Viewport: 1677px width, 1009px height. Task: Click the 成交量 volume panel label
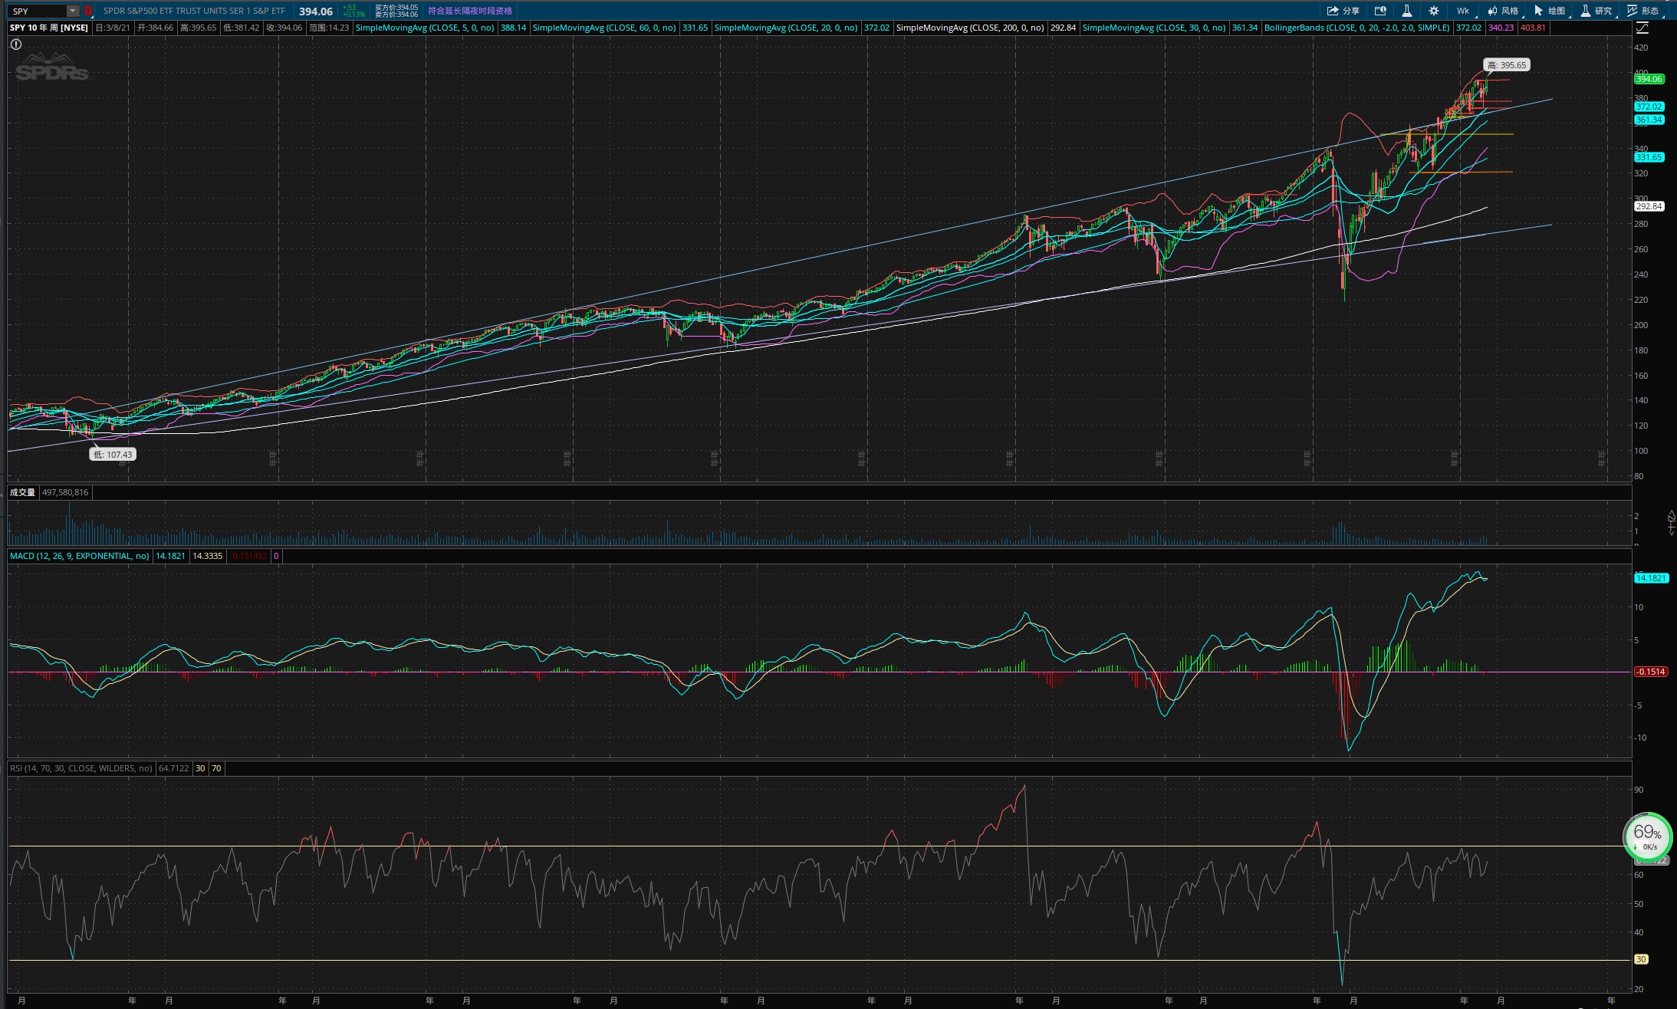(x=23, y=492)
